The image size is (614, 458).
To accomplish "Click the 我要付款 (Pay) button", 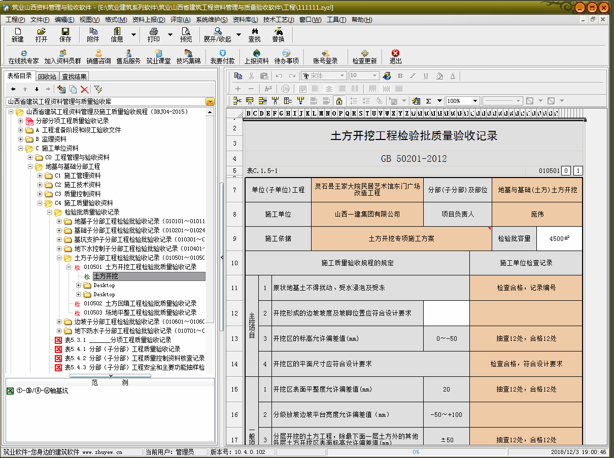I will click(x=222, y=56).
